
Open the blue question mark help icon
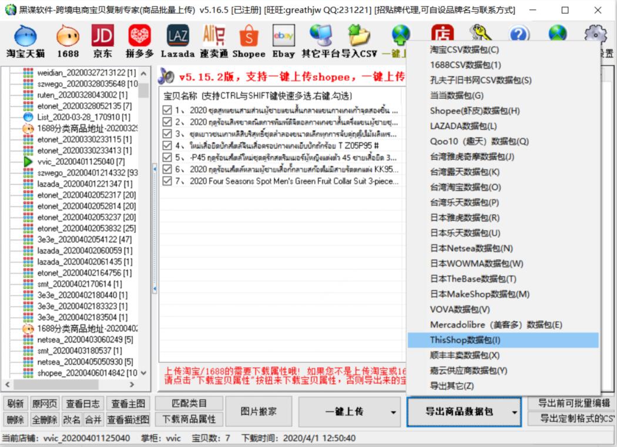[519, 33]
